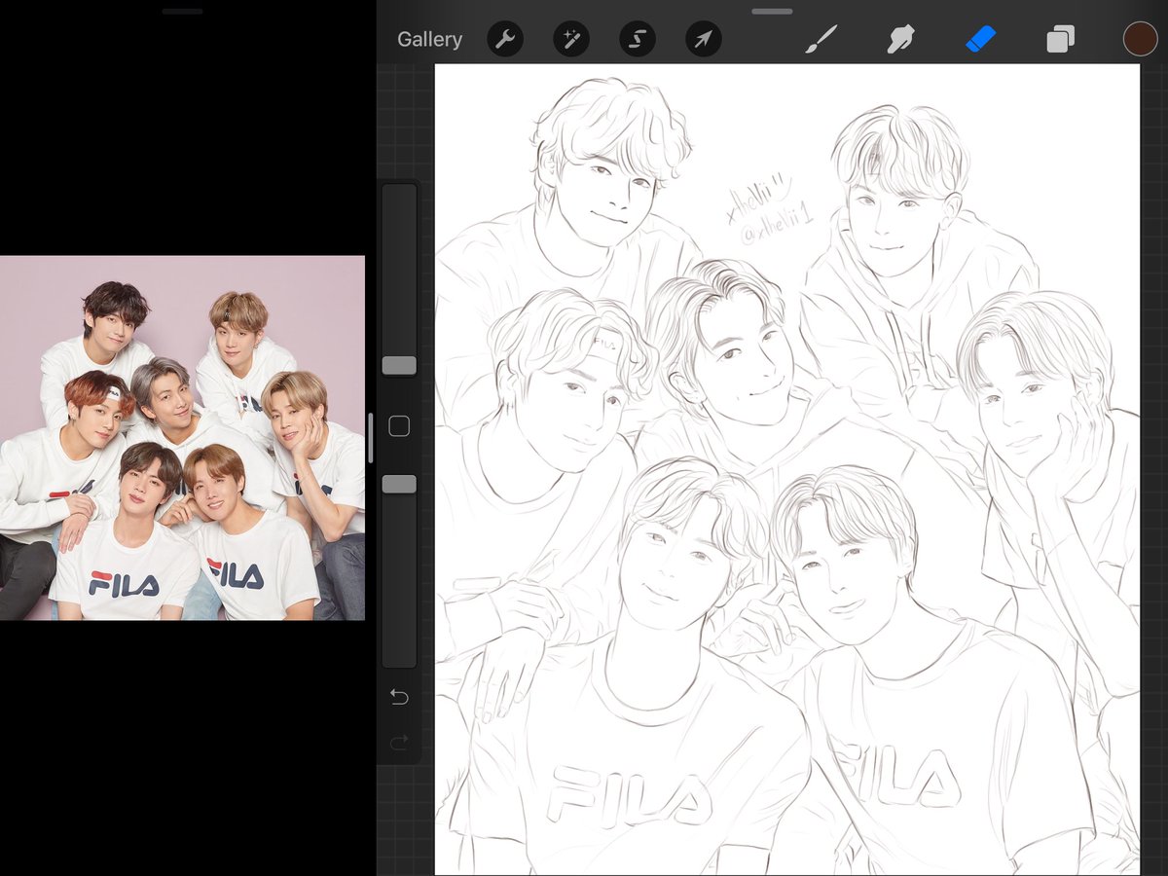The height and width of the screenshot is (876, 1168).
Task: Select the Smudge tool
Action: tap(901, 40)
